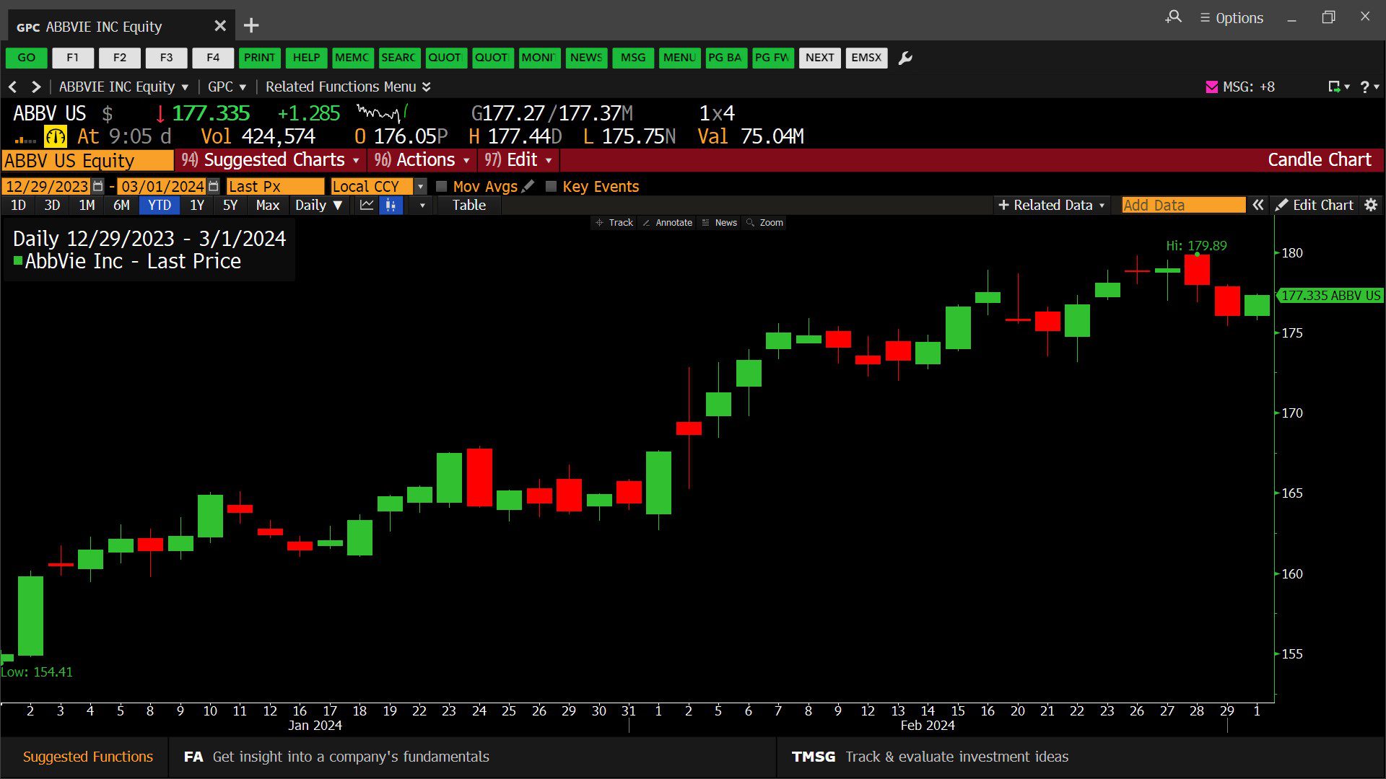The image size is (1386, 779).
Task: Select the YTD time range
Action: click(x=160, y=205)
